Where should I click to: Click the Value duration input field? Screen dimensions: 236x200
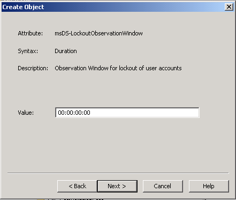127,113
